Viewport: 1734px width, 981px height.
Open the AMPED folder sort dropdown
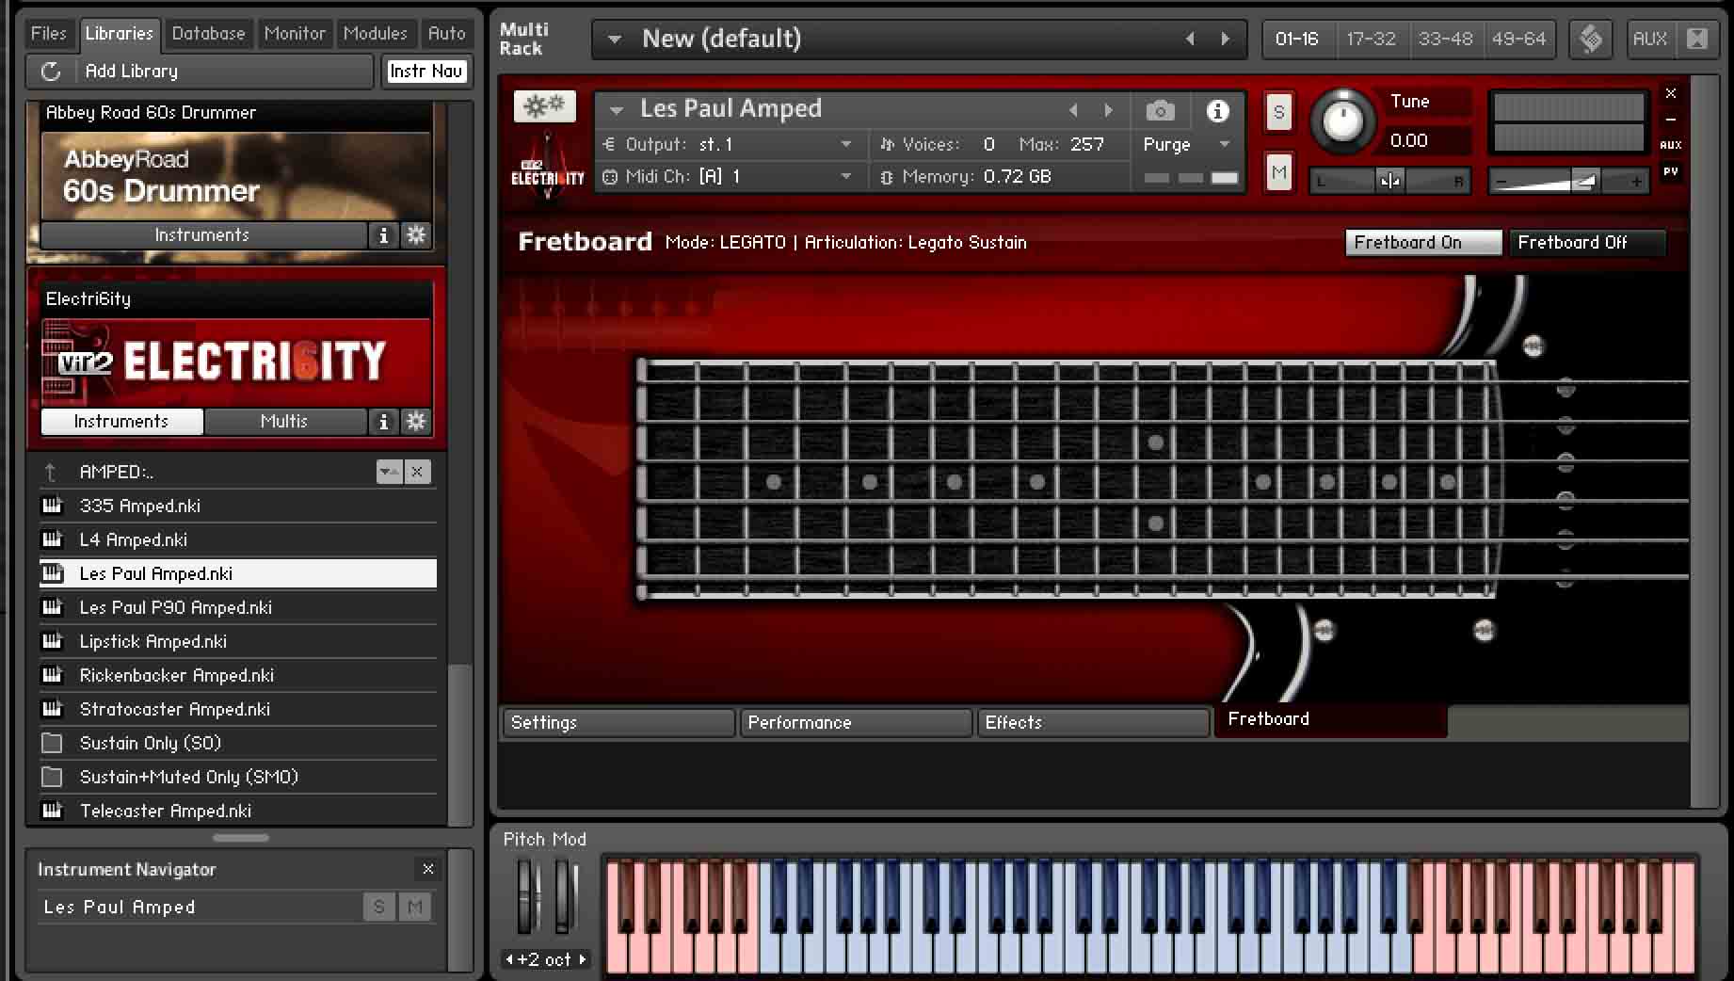click(389, 472)
